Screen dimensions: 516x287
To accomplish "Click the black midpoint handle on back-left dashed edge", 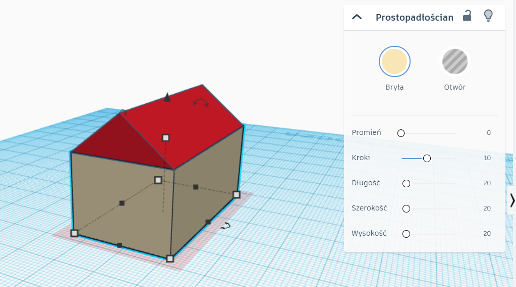I will tap(122, 203).
